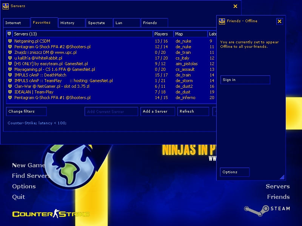
Task: Click the Add Current Server button
Action: click(x=111, y=111)
